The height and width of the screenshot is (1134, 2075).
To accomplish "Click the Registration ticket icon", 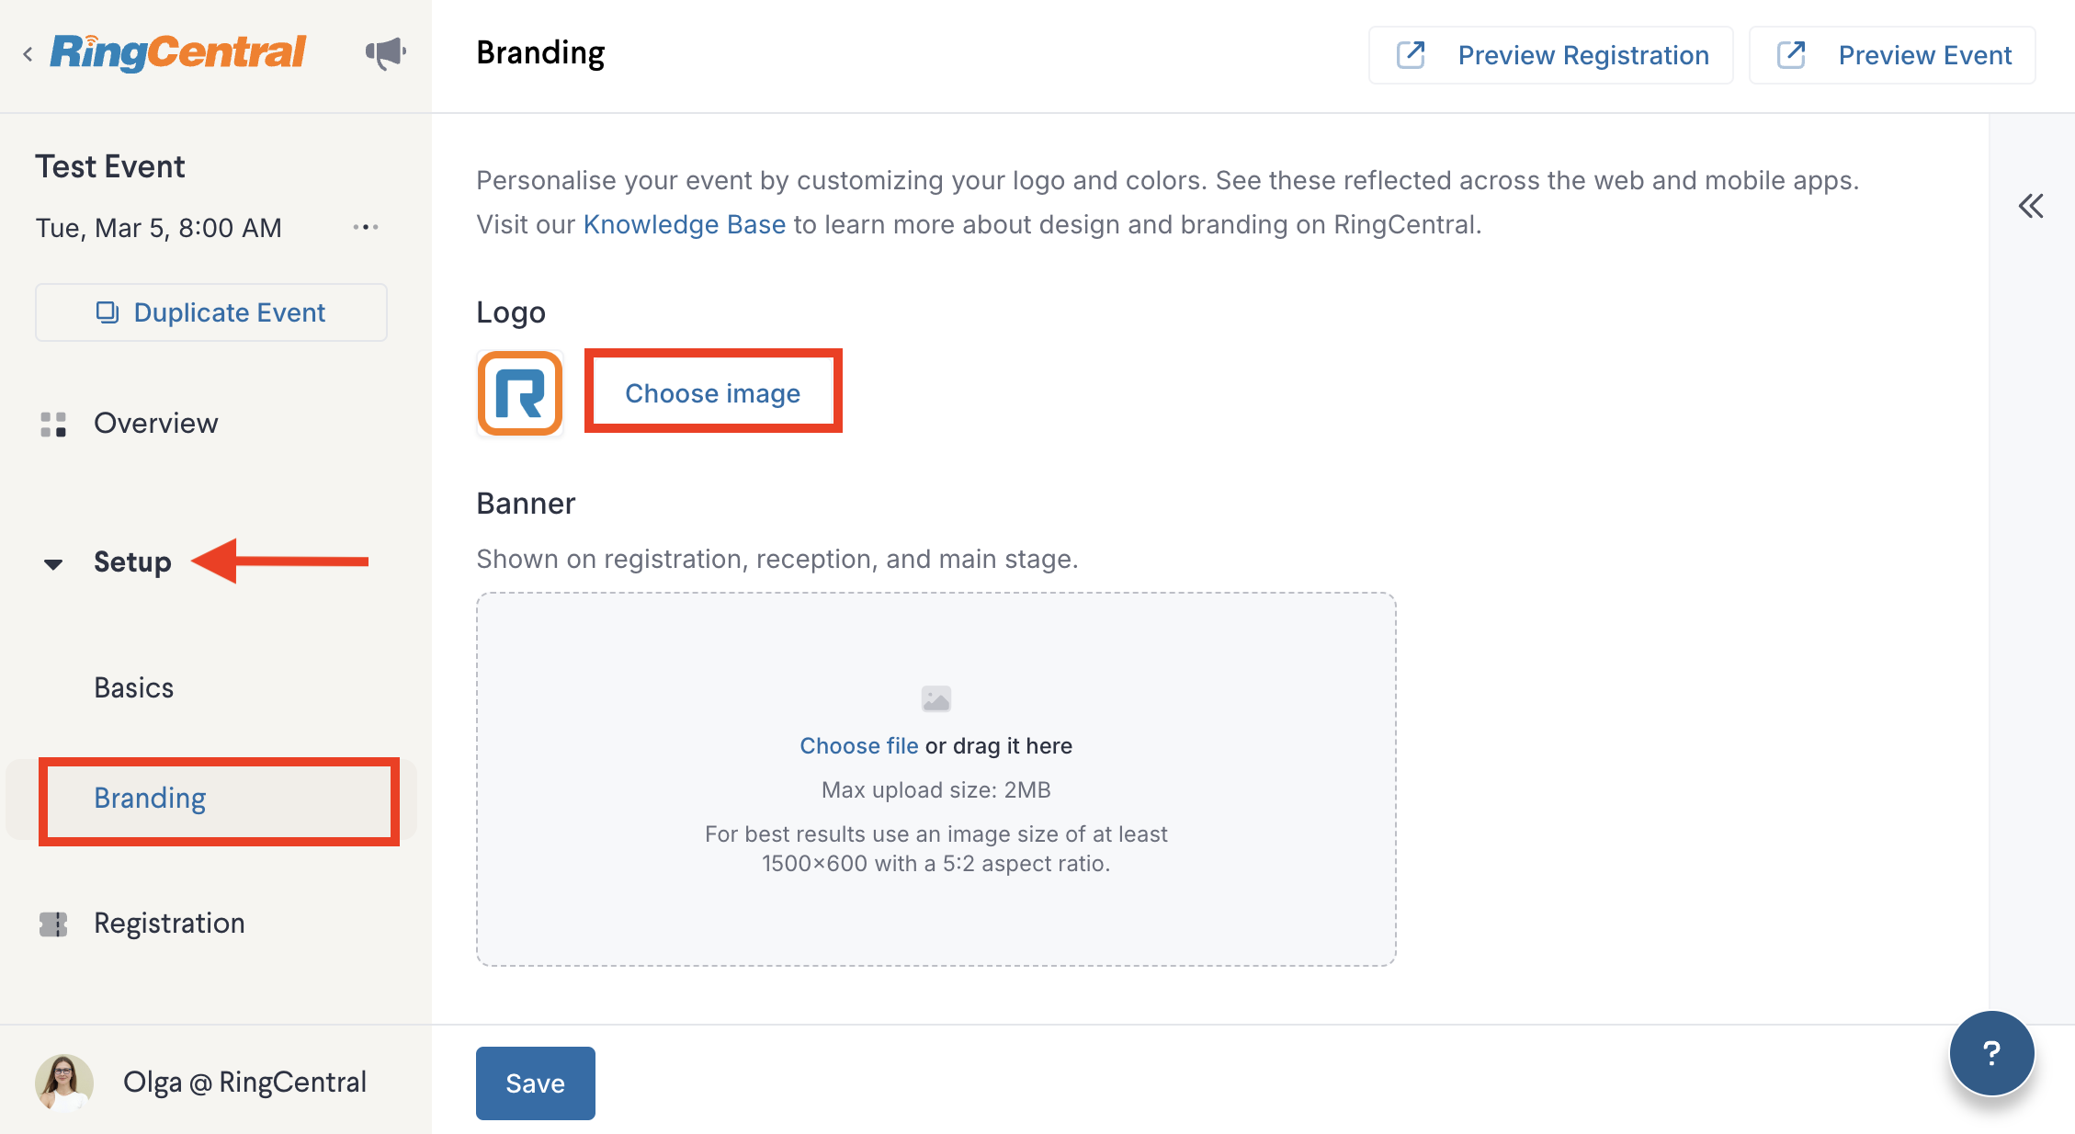I will 53,924.
